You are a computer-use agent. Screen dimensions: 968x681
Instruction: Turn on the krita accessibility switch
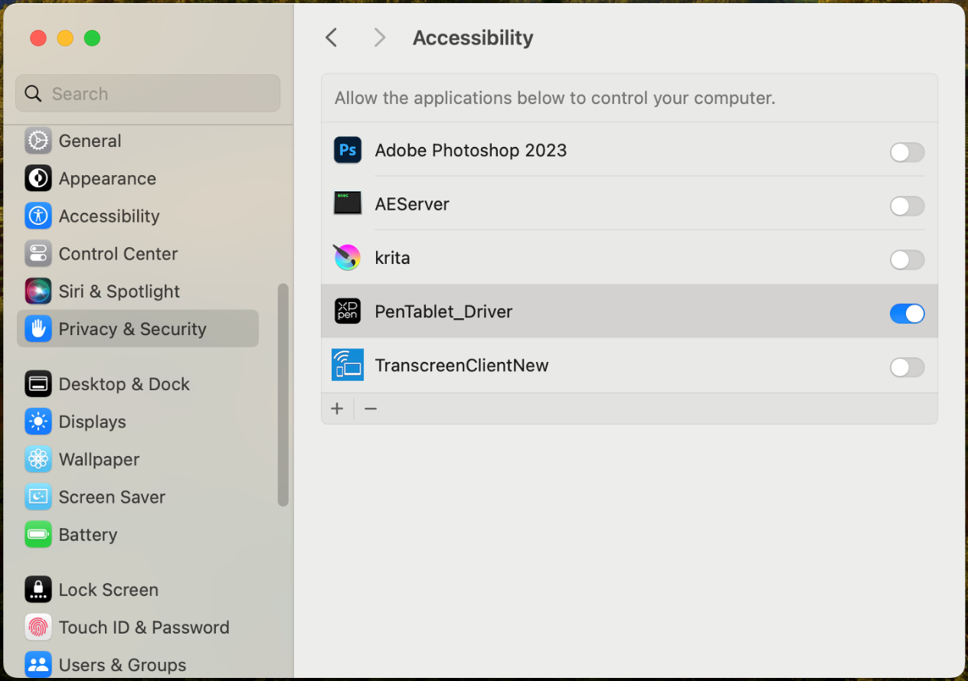point(907,260)
